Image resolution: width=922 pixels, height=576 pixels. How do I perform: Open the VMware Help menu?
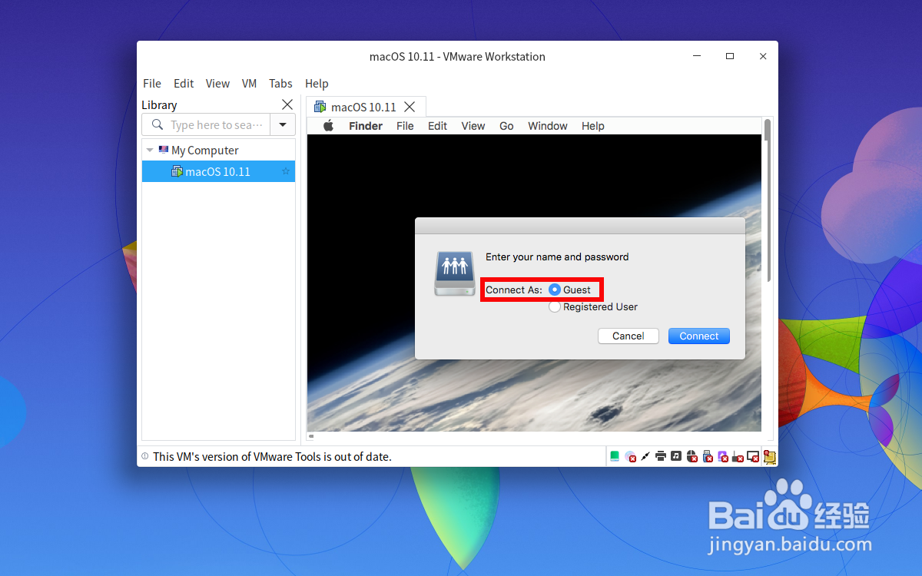click(x=317, y=83)
